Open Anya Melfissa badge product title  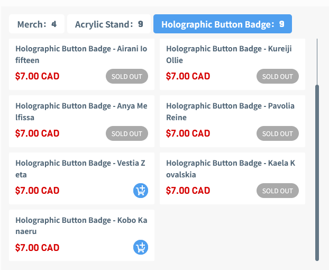click(81, 111)
